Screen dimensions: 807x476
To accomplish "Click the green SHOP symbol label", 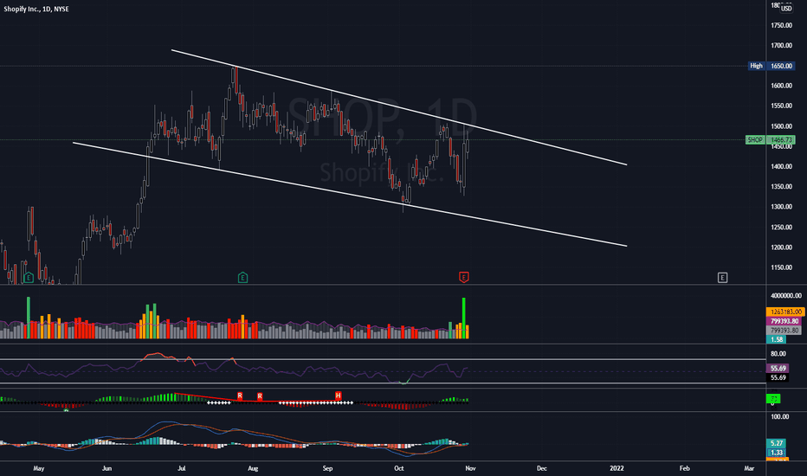I will click(755, 140).
